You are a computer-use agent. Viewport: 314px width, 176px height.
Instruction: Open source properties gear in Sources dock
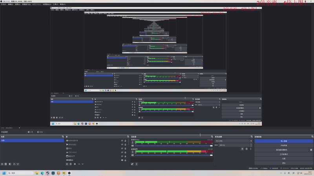75,164
